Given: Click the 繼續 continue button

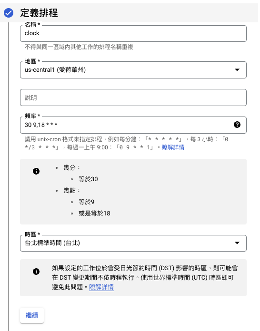Looking at the screenshot, I should pos(32,315).
